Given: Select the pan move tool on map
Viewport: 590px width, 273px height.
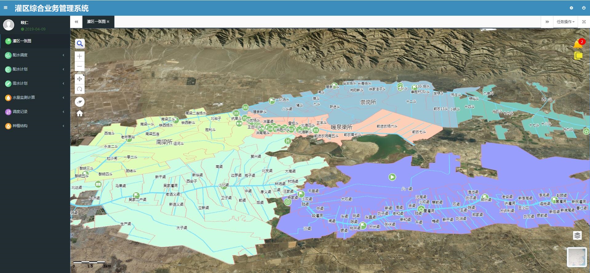Looking at the screenshot, I should [x=80, y=79].
